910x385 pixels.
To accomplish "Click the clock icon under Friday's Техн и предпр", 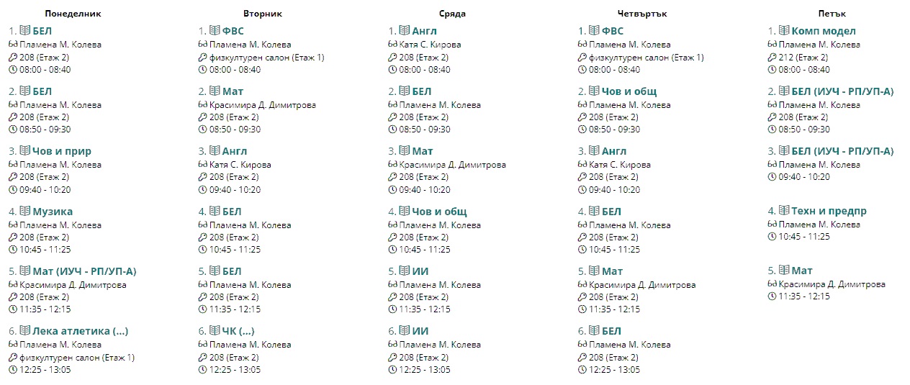I will tap(772, 237).
